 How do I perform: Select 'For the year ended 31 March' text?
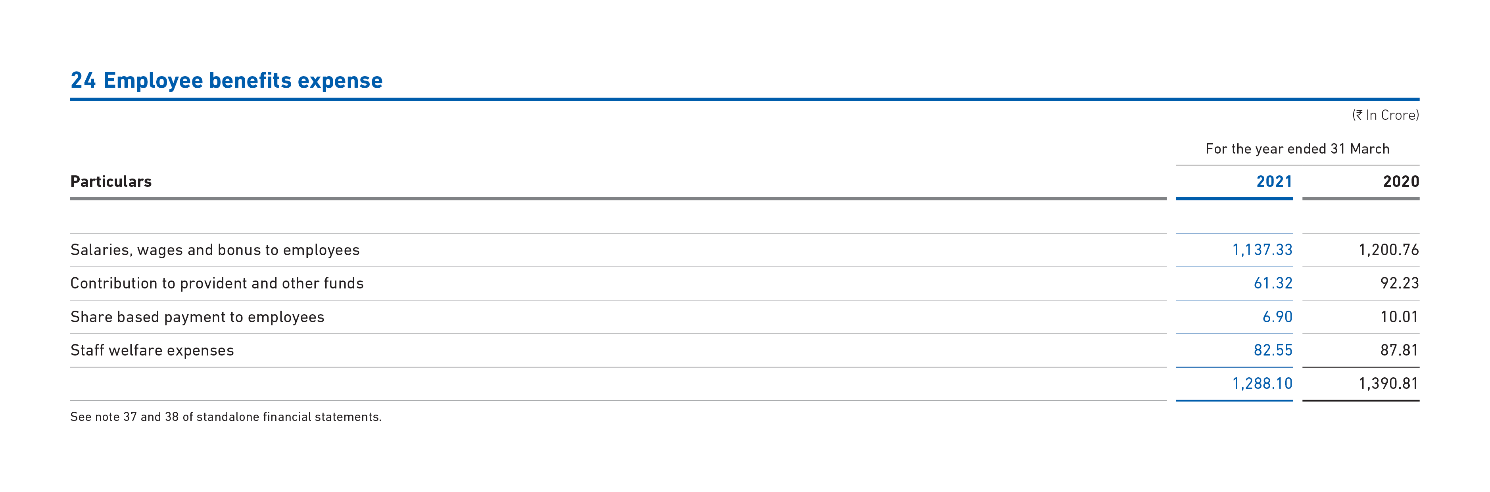point(1297,149)
